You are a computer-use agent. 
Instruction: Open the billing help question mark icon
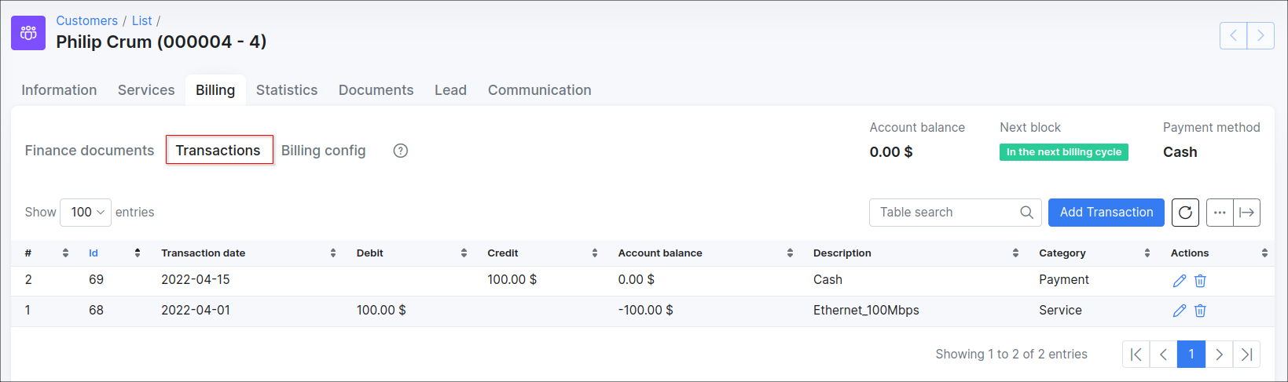click(401, 151)
